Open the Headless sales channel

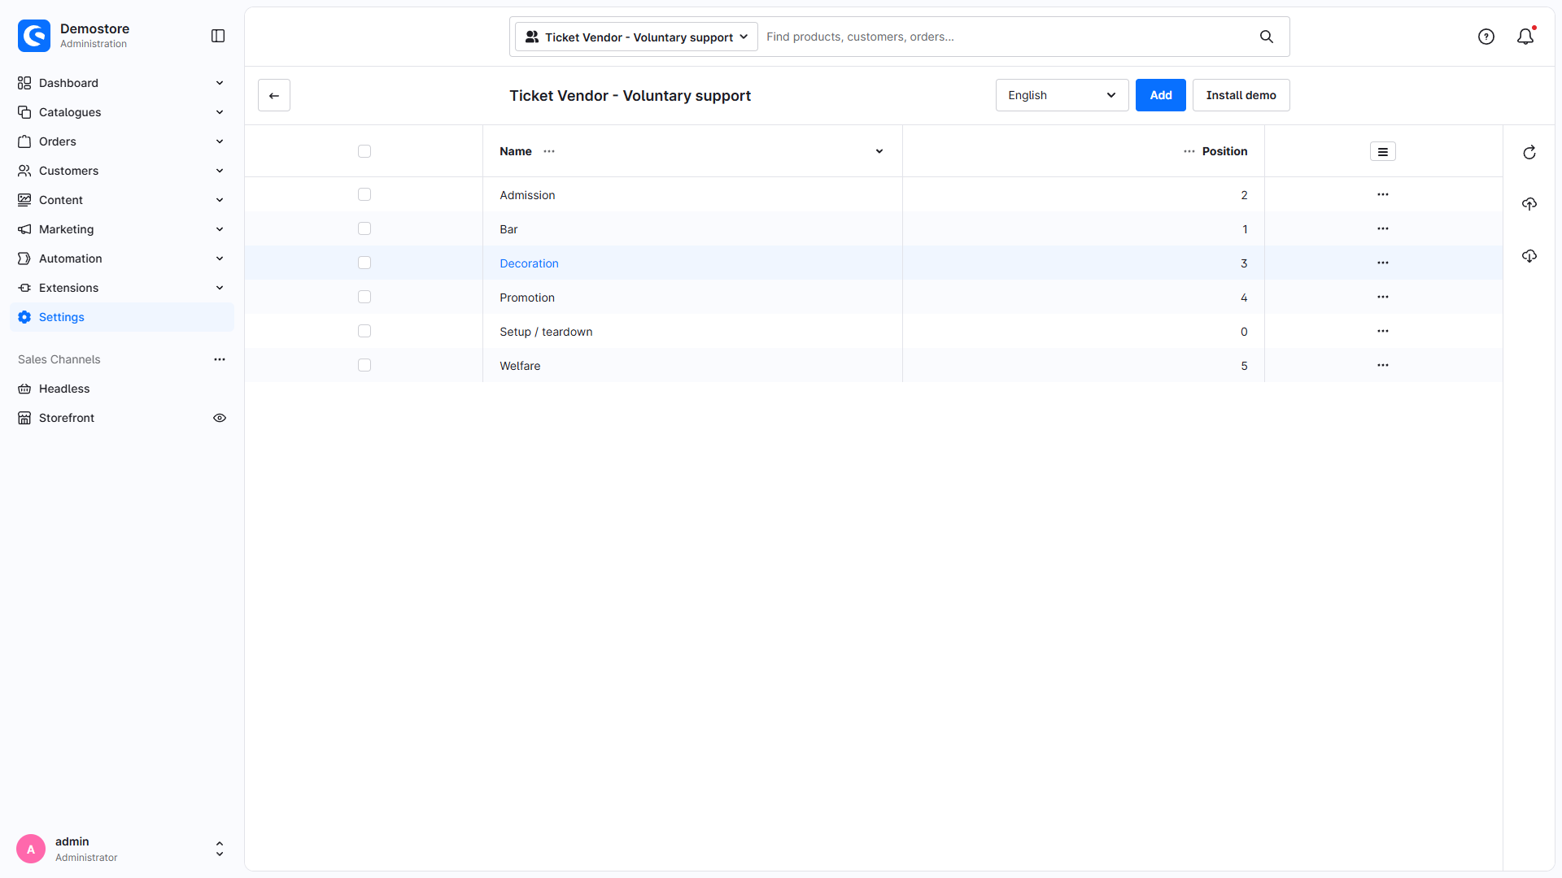122,389
